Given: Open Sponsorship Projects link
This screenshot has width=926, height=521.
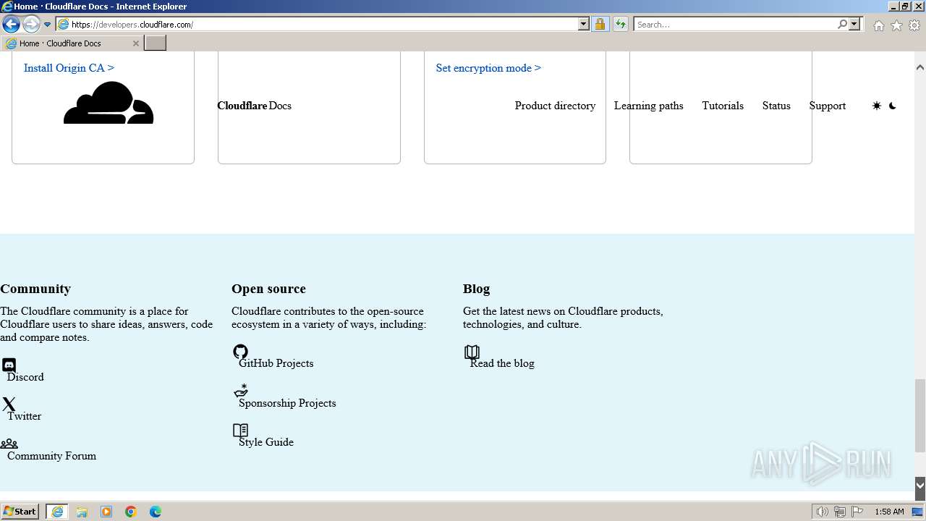Looking at the screenshot, I should coord(287,403).
